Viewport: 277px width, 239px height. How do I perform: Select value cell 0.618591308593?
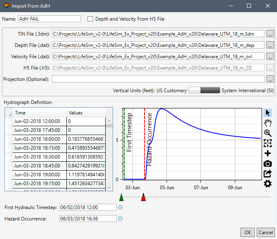[x=86, y=157]
